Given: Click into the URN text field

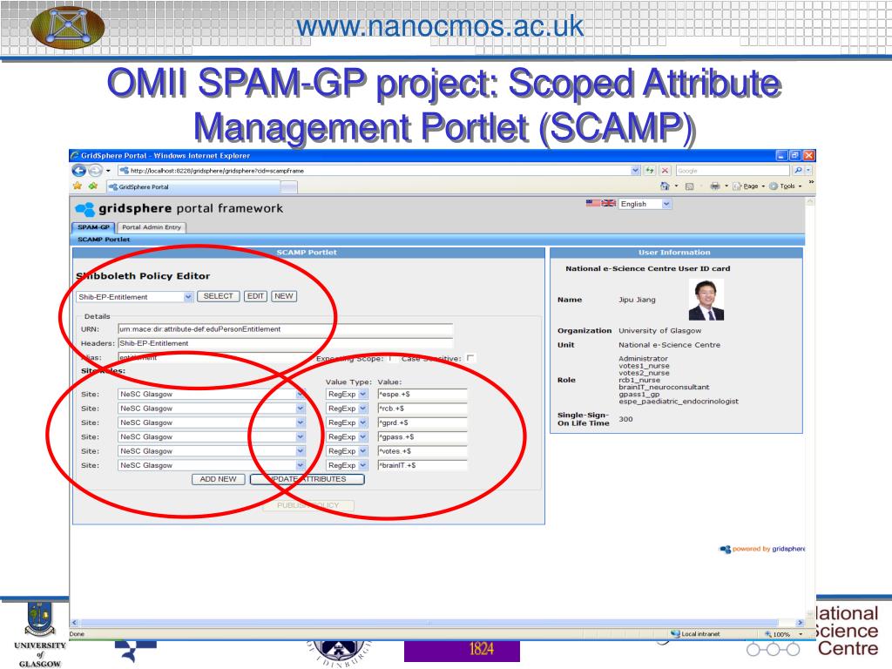Looking at the screenshot, I should 285,328.
